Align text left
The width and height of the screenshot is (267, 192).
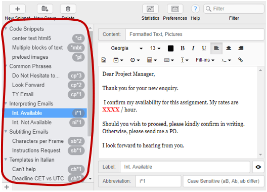(216, 48)
